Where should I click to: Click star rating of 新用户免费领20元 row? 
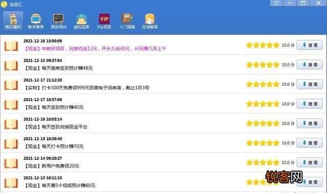tap(263, 162)
